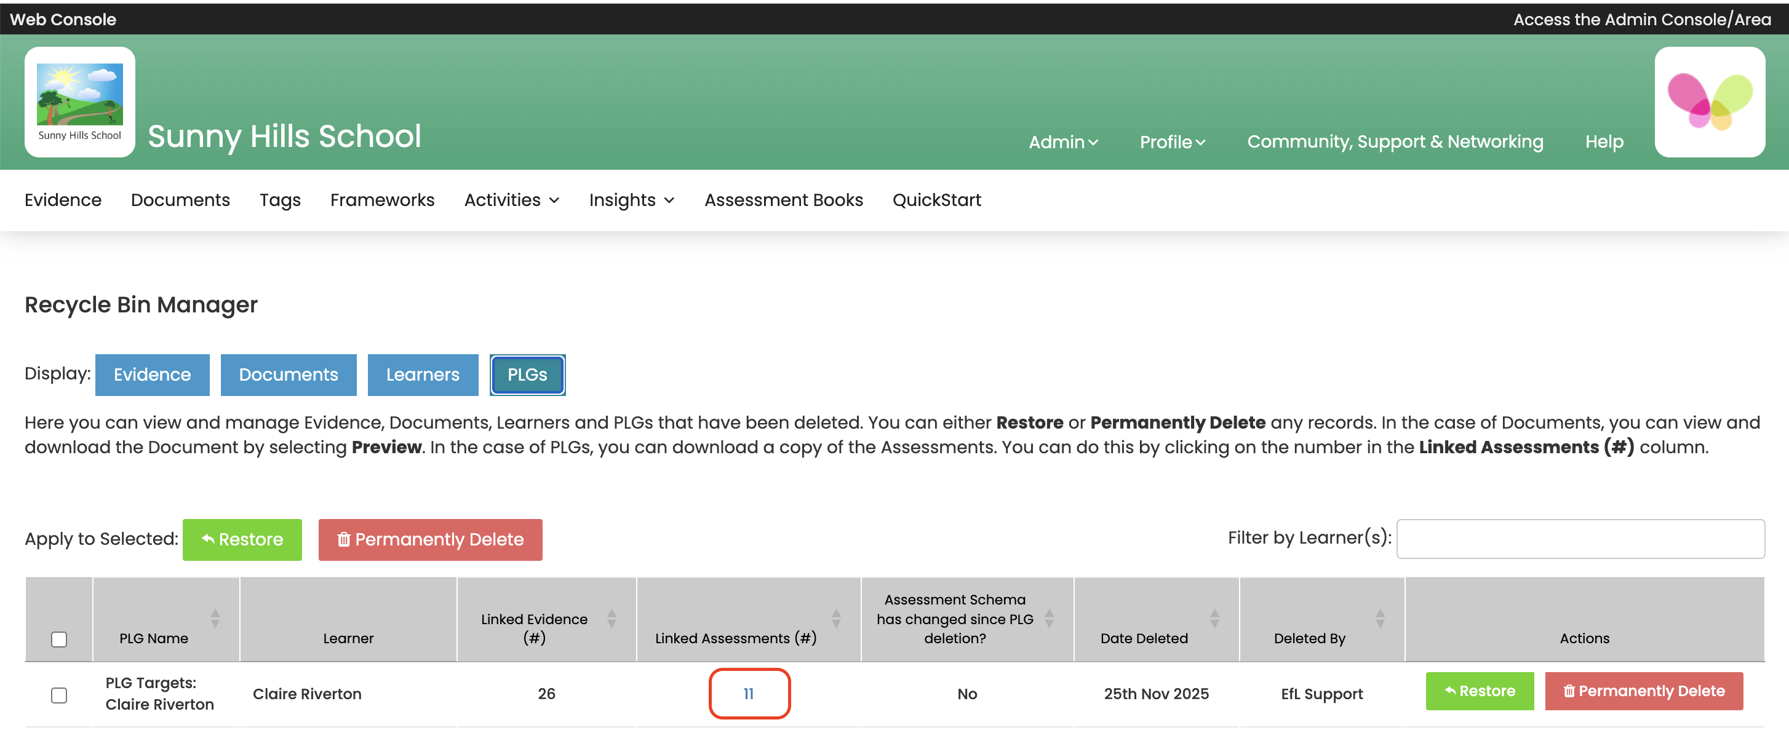Screen dimensions: 1789x749
Task: Expand the Activities menu
Action: coord(511,200)
